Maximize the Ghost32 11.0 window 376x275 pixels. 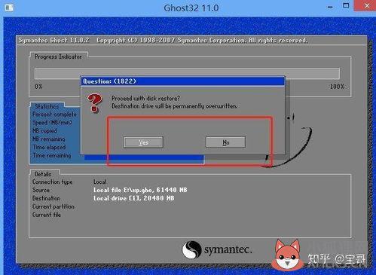click(x=346, y=5)
